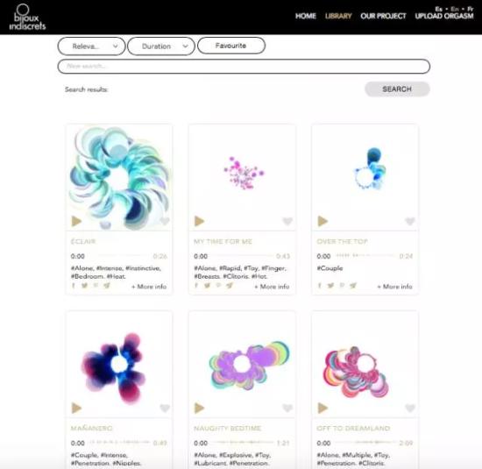
Task: Expand the Duration filter dropdown
Action: (161, 46)
